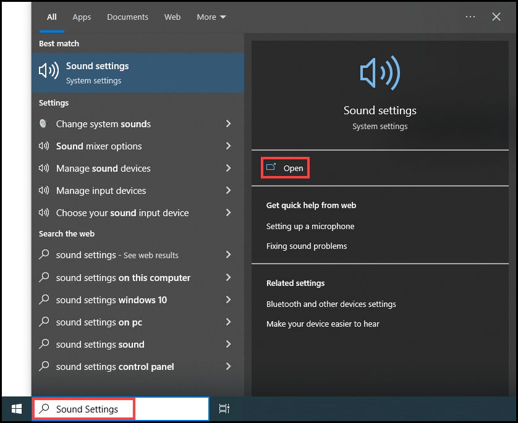Click the three-dots options icon
Screen dimensions: 518x423
click(x=470, y=17)
